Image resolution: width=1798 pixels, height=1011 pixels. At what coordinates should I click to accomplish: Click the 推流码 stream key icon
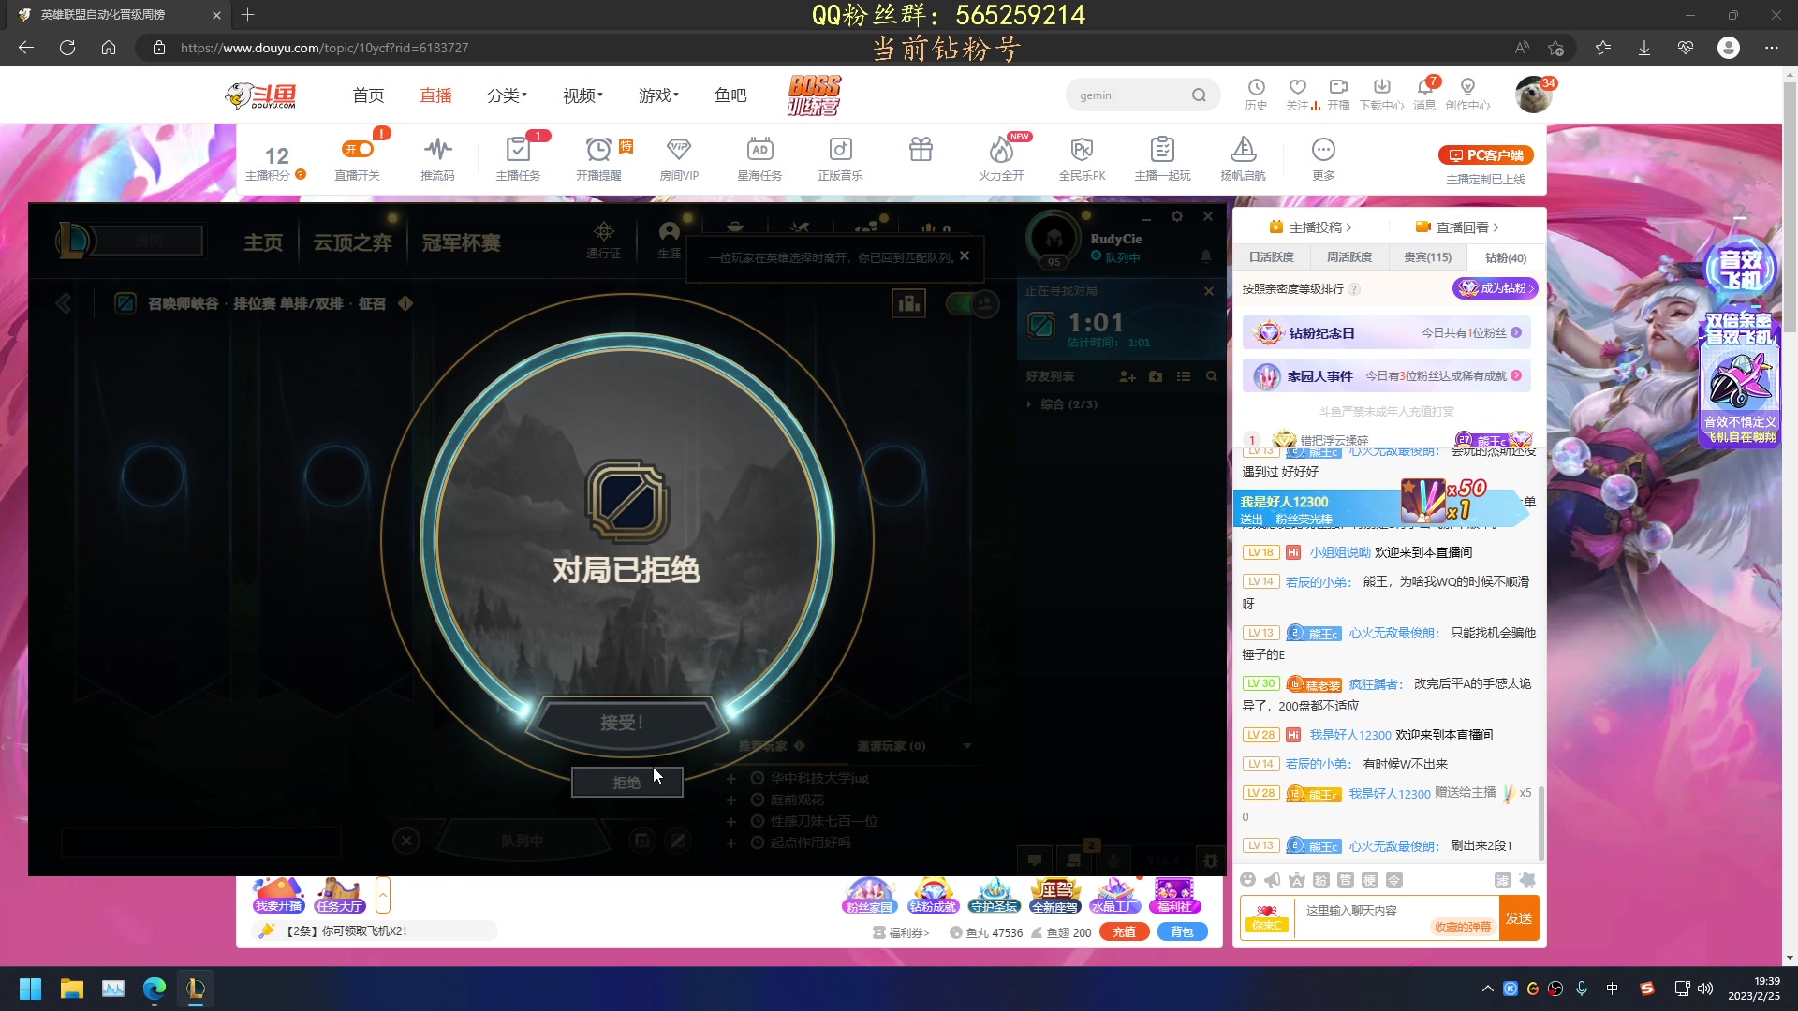(437, 150)
